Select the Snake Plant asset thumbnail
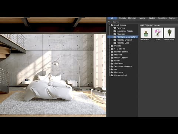178x134 pixels. [x=169, y=33]
